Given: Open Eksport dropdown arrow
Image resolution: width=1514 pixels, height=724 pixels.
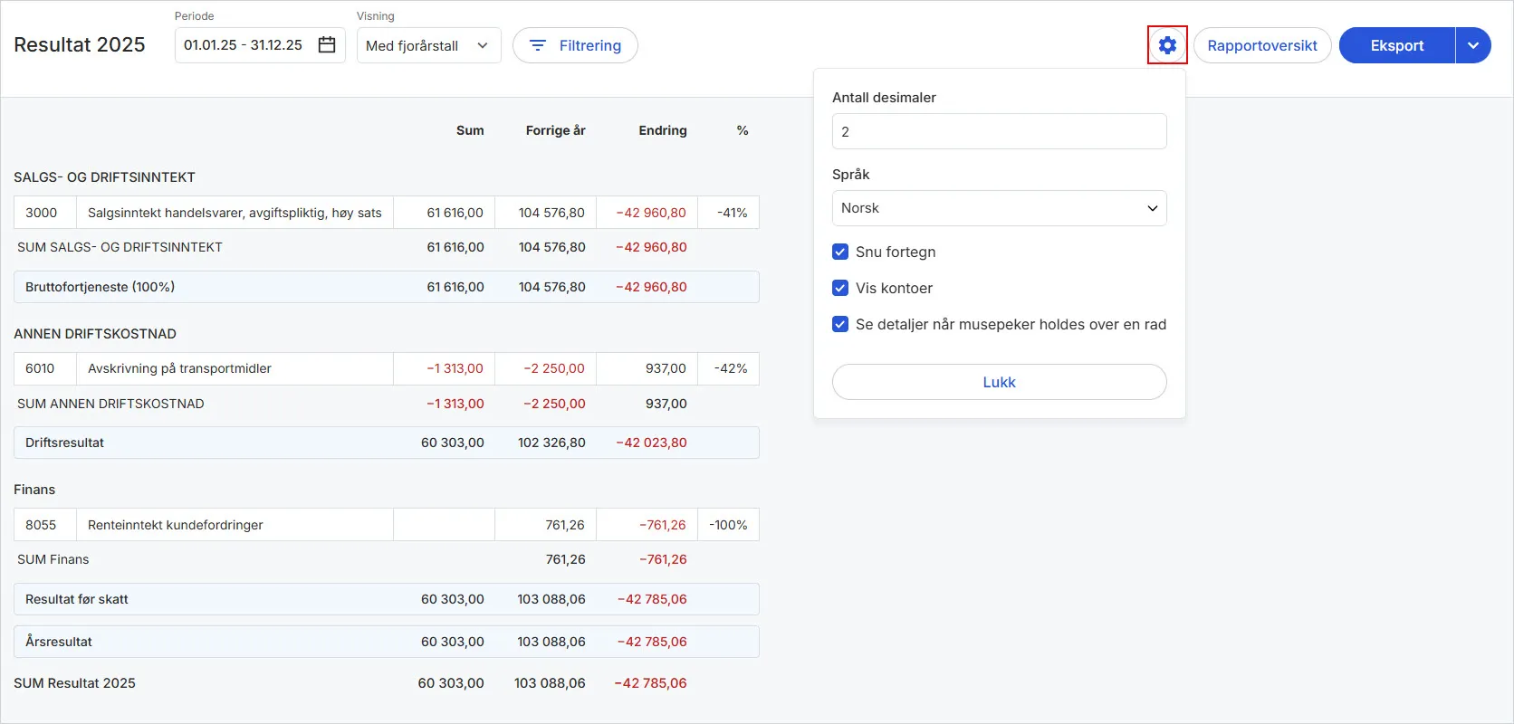Looking at the screenshot, I should point(1473,45).
